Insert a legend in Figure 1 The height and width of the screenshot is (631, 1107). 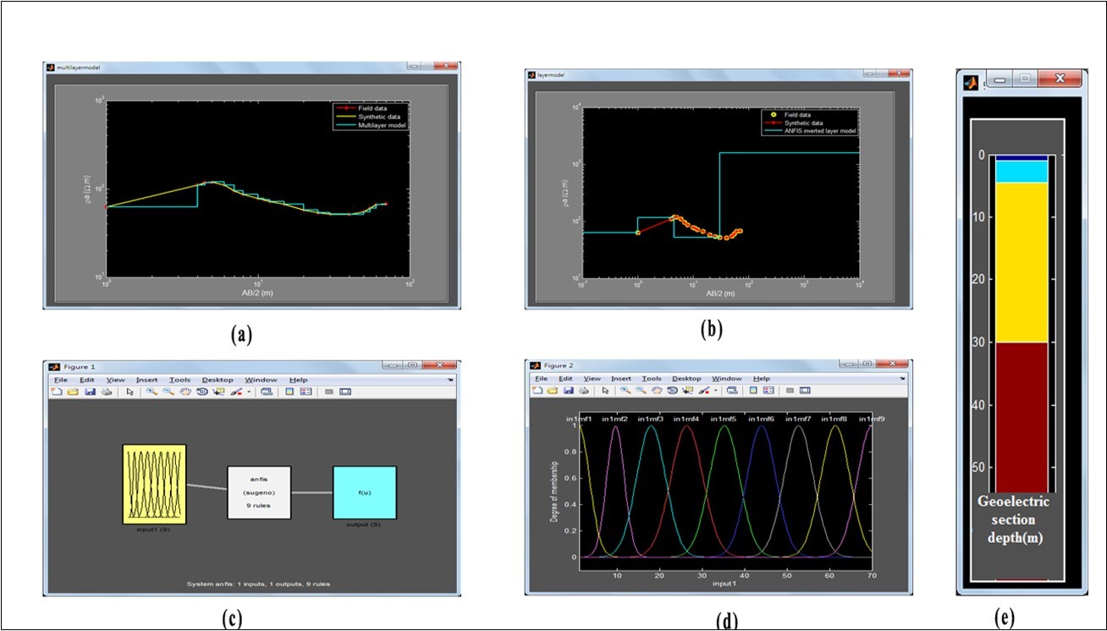tap(305, 392)
